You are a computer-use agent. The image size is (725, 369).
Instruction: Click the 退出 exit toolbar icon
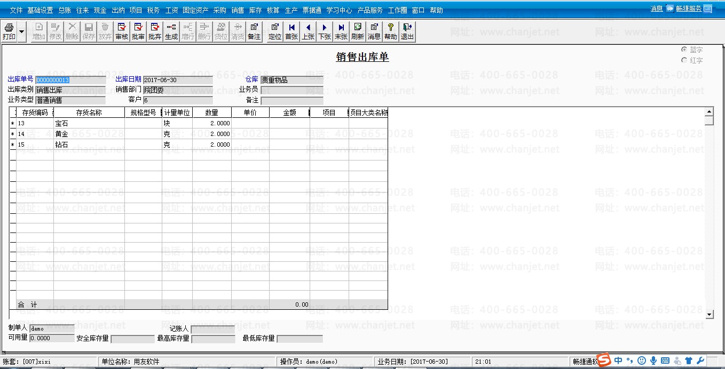click(x=407, y=31)
